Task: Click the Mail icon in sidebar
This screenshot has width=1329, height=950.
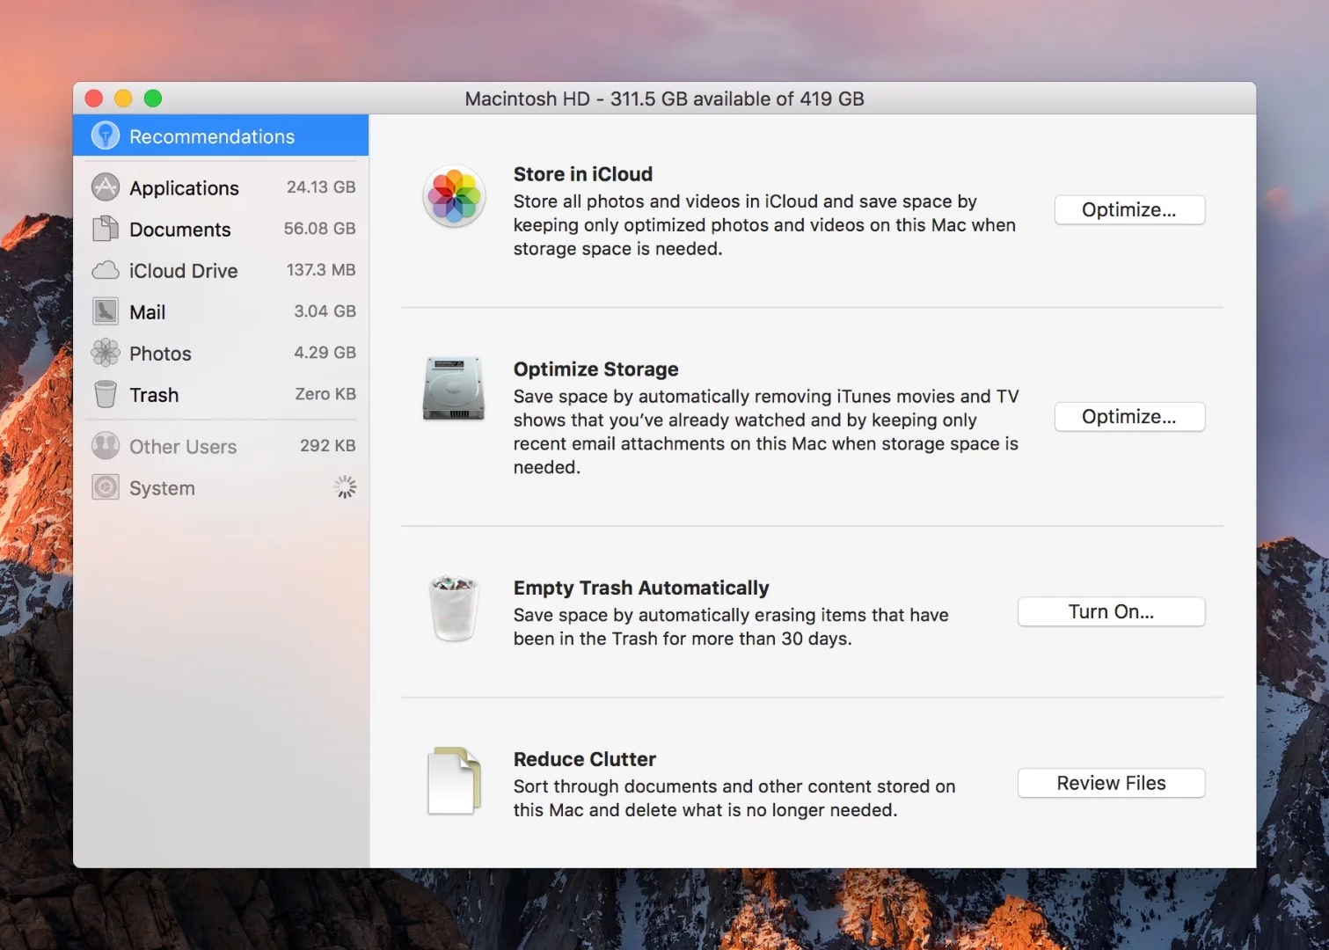Action: pos(105,311)
